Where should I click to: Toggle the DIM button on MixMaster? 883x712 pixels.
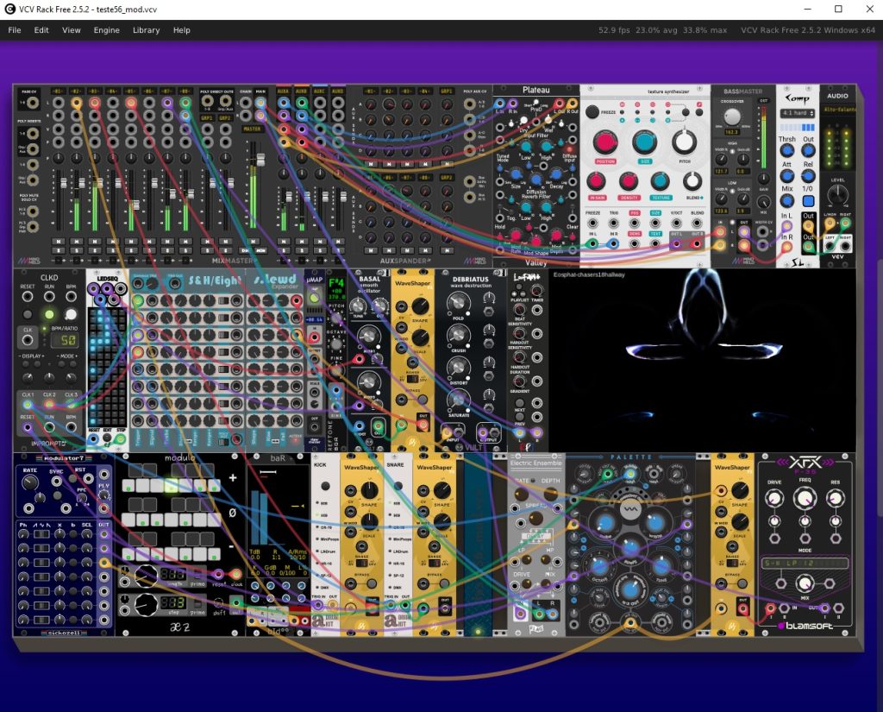pyautogui.click(x=245, y=249)
